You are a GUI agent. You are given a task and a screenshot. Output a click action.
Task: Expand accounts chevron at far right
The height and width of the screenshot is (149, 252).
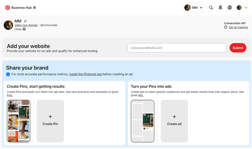coord(246,8)
